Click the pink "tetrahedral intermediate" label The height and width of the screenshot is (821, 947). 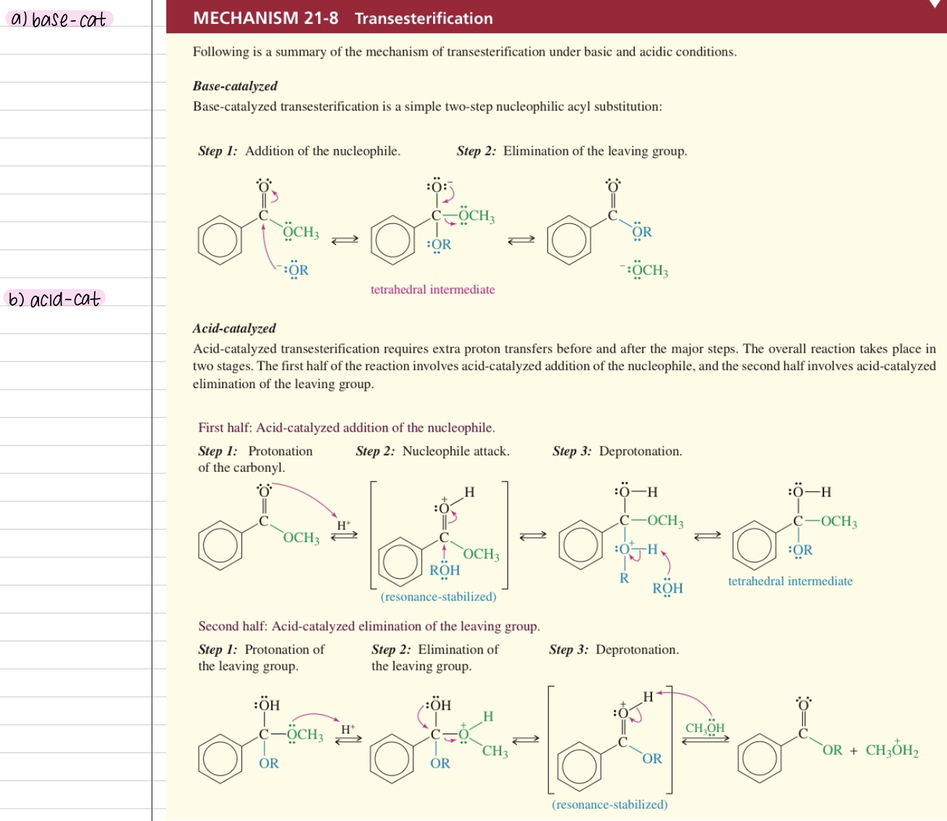point(433,289)
